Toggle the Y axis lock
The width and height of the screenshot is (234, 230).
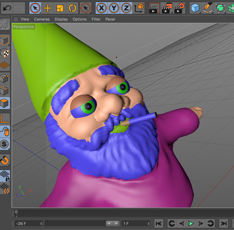click(114, 8)
